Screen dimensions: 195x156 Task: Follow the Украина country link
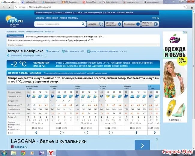point(63,18)
